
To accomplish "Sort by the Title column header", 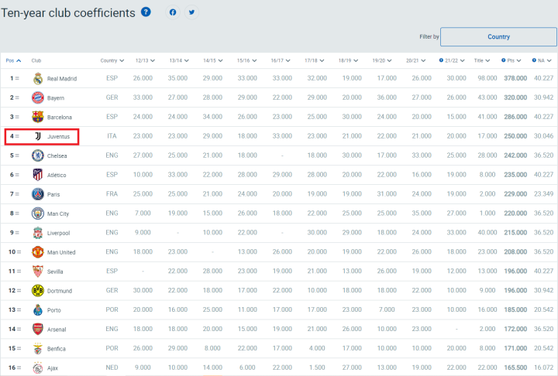I will pos(482,60).
